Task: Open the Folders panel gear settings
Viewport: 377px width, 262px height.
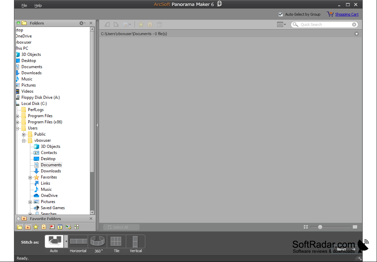Action: click(x=82, y=23)
